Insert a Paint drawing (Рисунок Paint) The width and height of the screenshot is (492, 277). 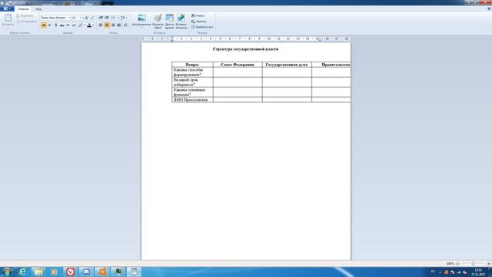(x=158, y=22)
